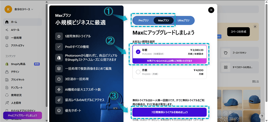Click the 新規 badge next to Shopify商品
This screenshot has width=268, height=122.
click(x=37, y=64)
